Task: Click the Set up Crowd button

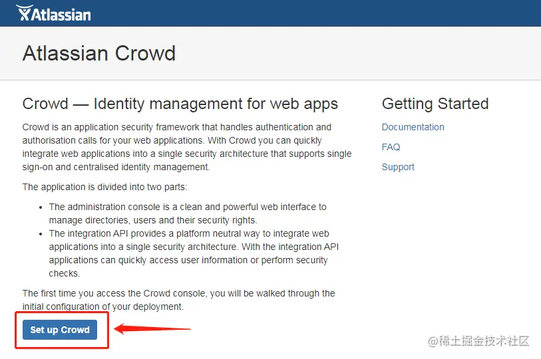Action: click(x=60, y=330)
